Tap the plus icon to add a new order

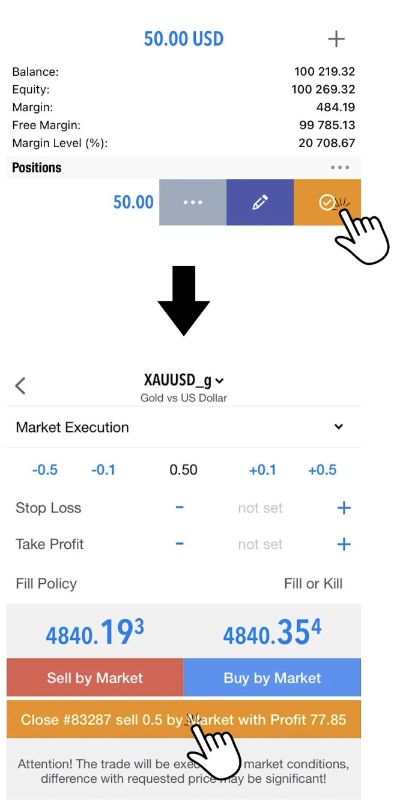(336, 39)
